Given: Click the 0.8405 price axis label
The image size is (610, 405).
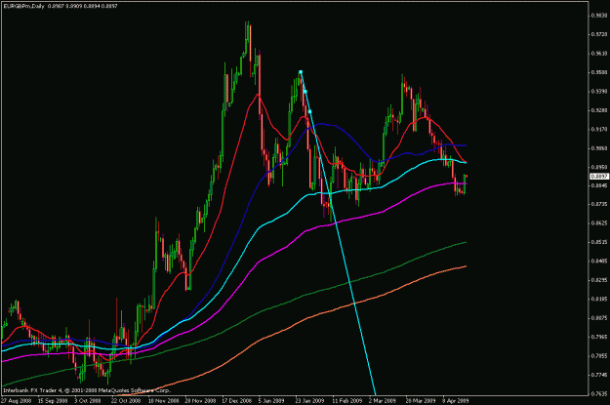Looking at the screenshot, I should pyautogui.click(x=599, y=261).
